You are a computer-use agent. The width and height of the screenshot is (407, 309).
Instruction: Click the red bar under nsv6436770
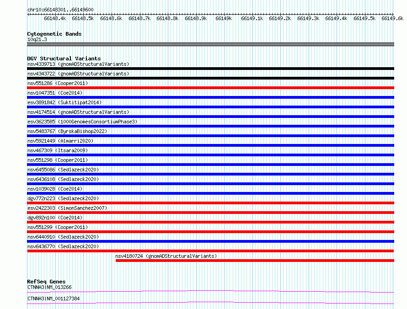click(210, 251)
